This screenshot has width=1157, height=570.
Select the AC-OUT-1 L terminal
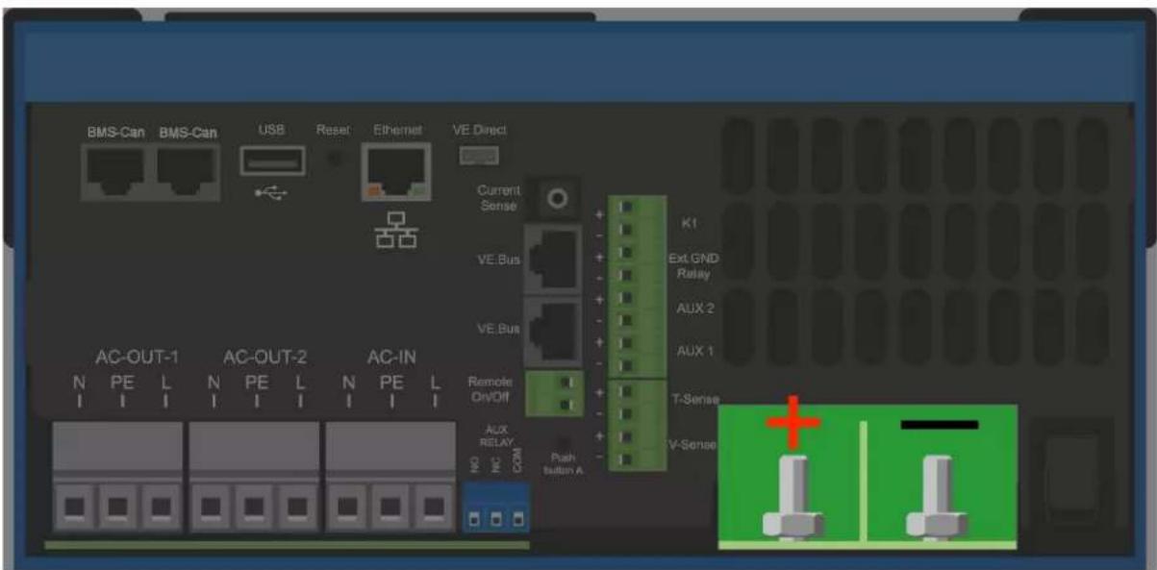coord(160,508)
